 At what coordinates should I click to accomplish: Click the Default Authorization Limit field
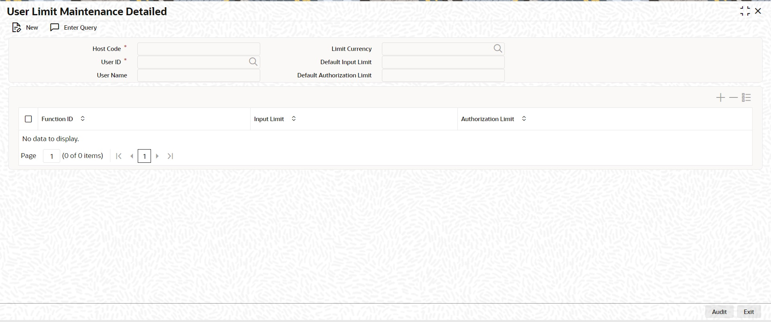click(443, 75)
